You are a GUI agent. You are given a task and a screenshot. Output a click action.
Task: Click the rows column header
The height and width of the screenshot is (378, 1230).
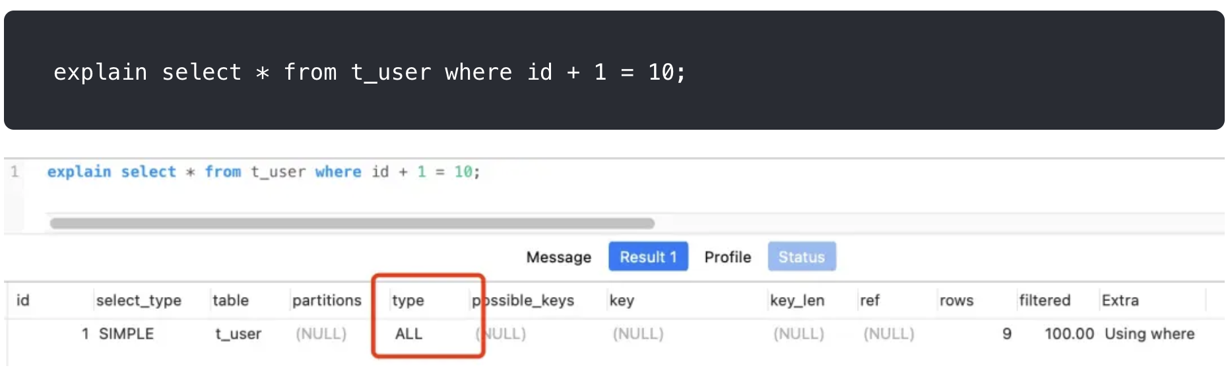point(956,300)
